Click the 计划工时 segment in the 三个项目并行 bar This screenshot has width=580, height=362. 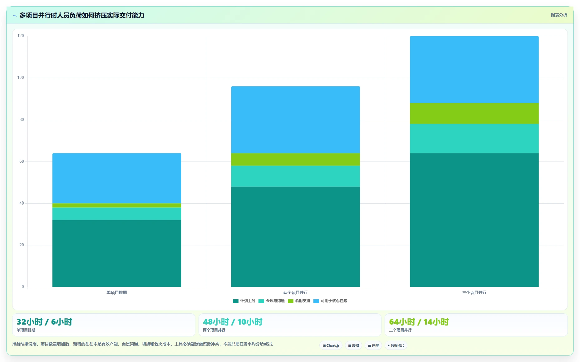tap(474, 220)
